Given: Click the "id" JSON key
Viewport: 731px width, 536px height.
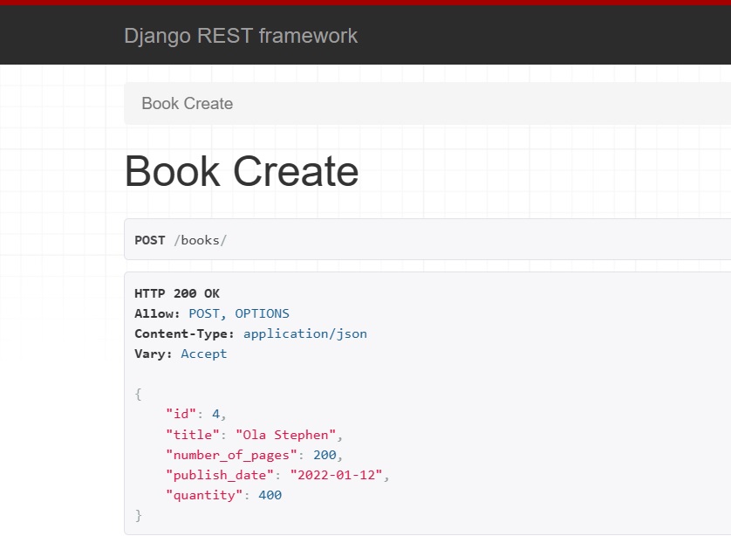Looking at the screenshot, I should tap(181, 414).
